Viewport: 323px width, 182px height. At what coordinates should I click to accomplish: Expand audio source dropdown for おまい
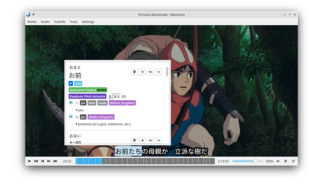pyautogui.click(x=159, y=140)
